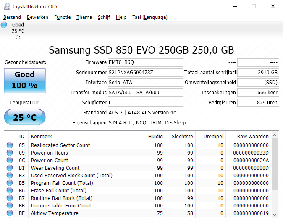Click the CrystalDiskInfo app icon in title bar
This screenshot has width=283, height=223.
click(x=7, y=6)
